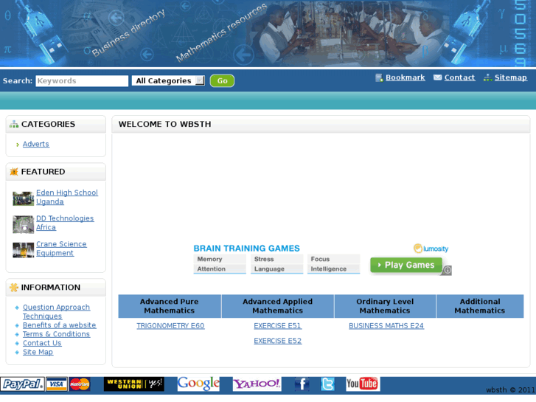This screenshot has height=402, width=536.
Task: Open the Western Union logo link
Action: [134, 384]
